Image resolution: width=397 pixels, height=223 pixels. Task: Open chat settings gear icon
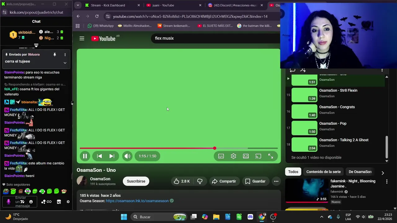(x=68, y=202)
